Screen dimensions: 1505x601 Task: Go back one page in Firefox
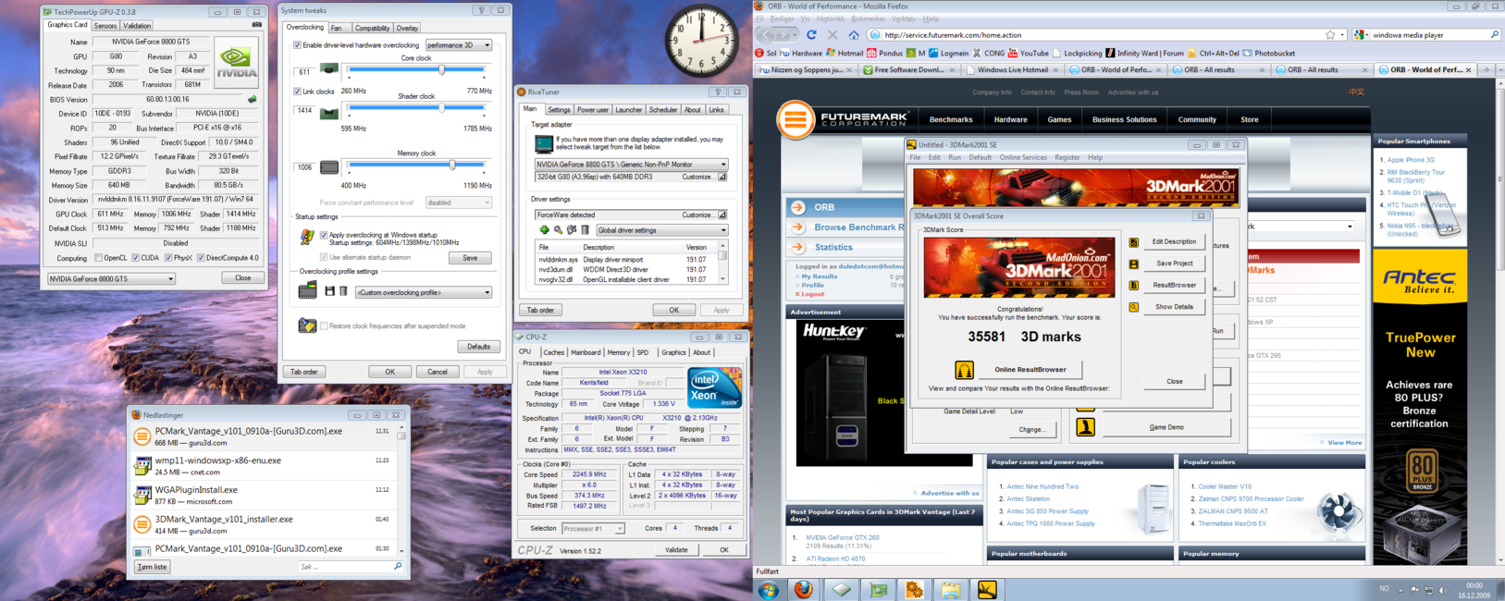pos(767,35)
